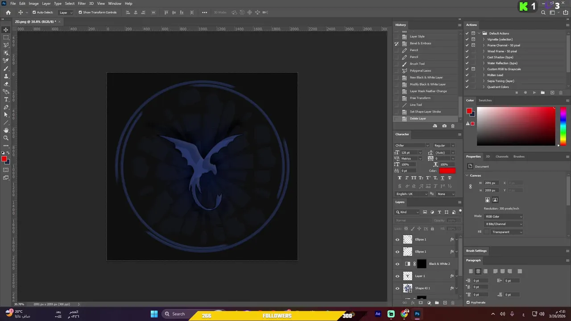This screenshot has width=571, height=321.
Task: Select the Hand tool
Action: [6, 130]
